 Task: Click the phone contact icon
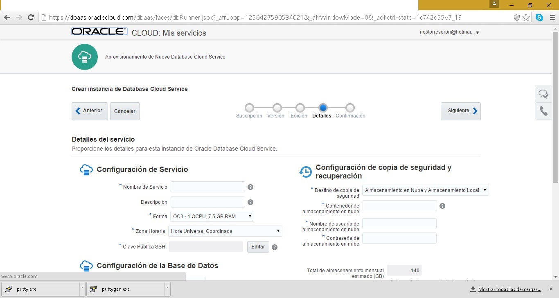[543, 111]
